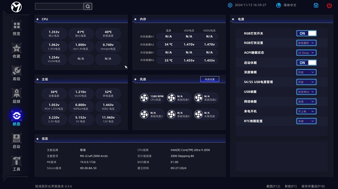Screen dimensions: 338x189
Task: Toggle the 启动休眠 ON switch
Action: pyautogui.click(x=306, y=63)
